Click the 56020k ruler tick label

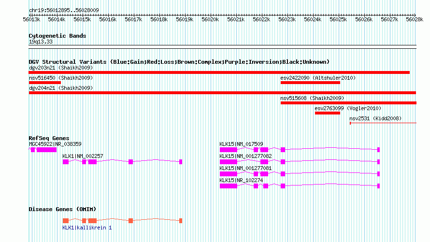210,19
